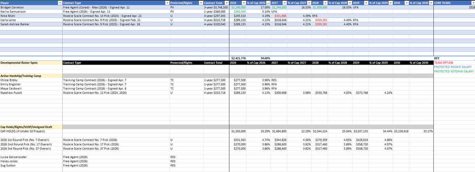Open the % of Cap 2029 filter dropdown
This screenshot has width=475, height=172.
pyautogui.click(x=391, y=3)
